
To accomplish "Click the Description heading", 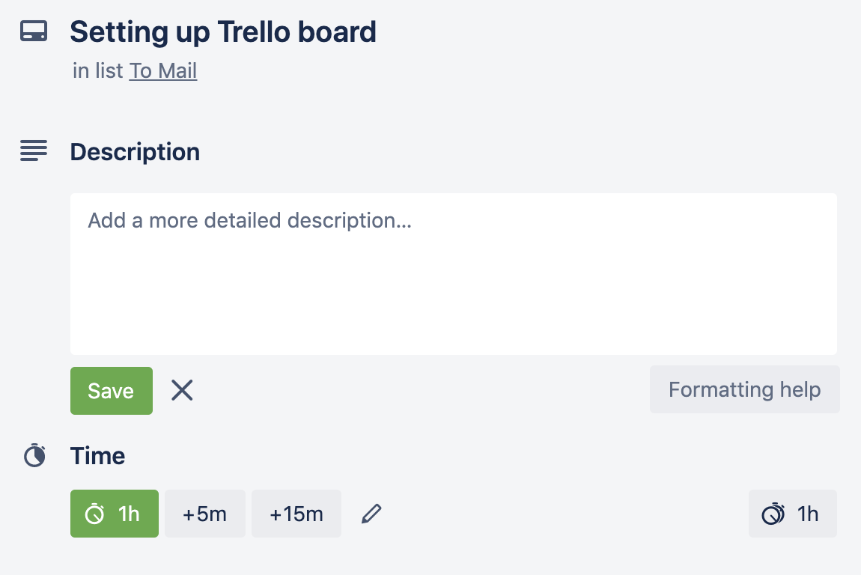I will [x=135, y=152].
